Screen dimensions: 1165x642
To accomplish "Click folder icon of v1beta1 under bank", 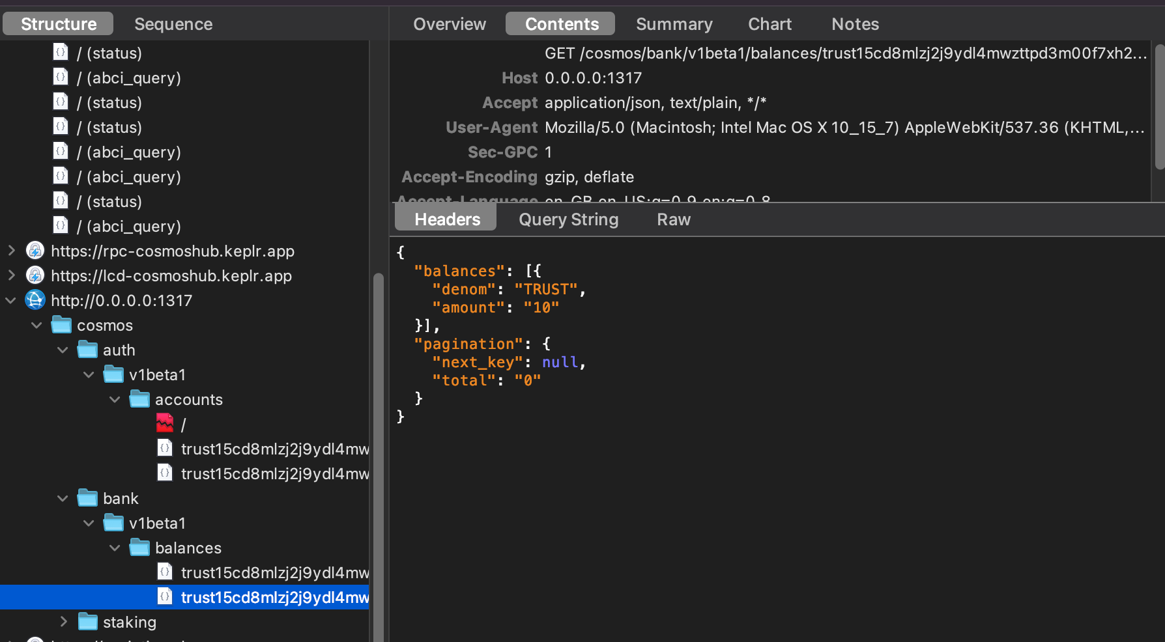I will pyautogui.click(x=113, y=522).
